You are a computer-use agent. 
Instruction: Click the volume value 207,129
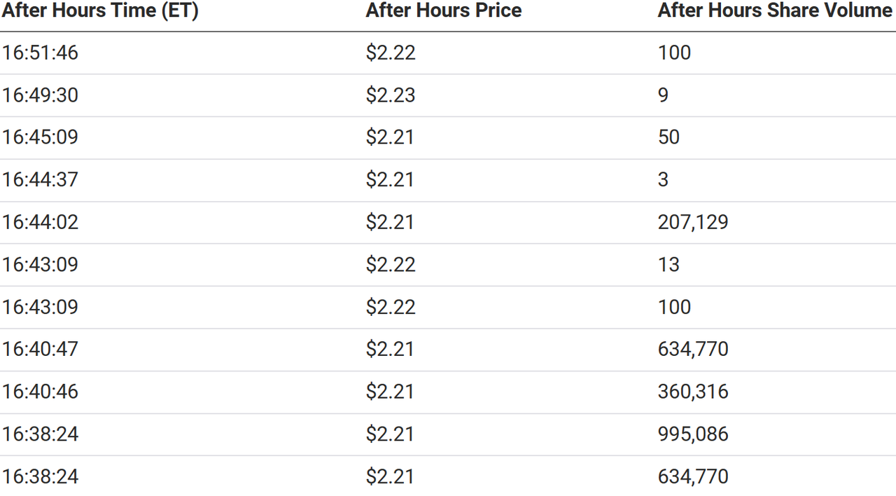tap(693, 222)
